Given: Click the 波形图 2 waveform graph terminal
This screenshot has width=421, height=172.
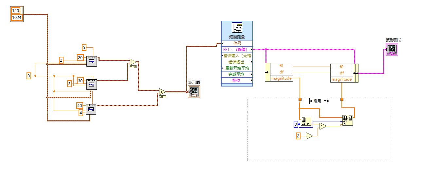Looking at the screenshot, I should (x=392, y=49).
